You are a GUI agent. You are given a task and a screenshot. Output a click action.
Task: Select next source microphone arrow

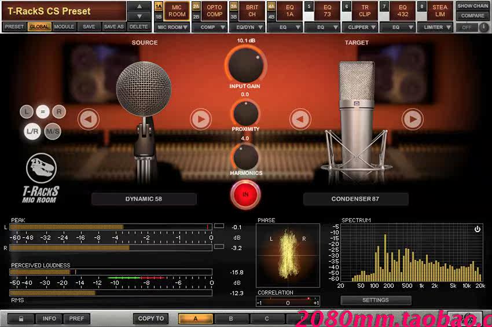pyautogui.click(x=200, y=119)
